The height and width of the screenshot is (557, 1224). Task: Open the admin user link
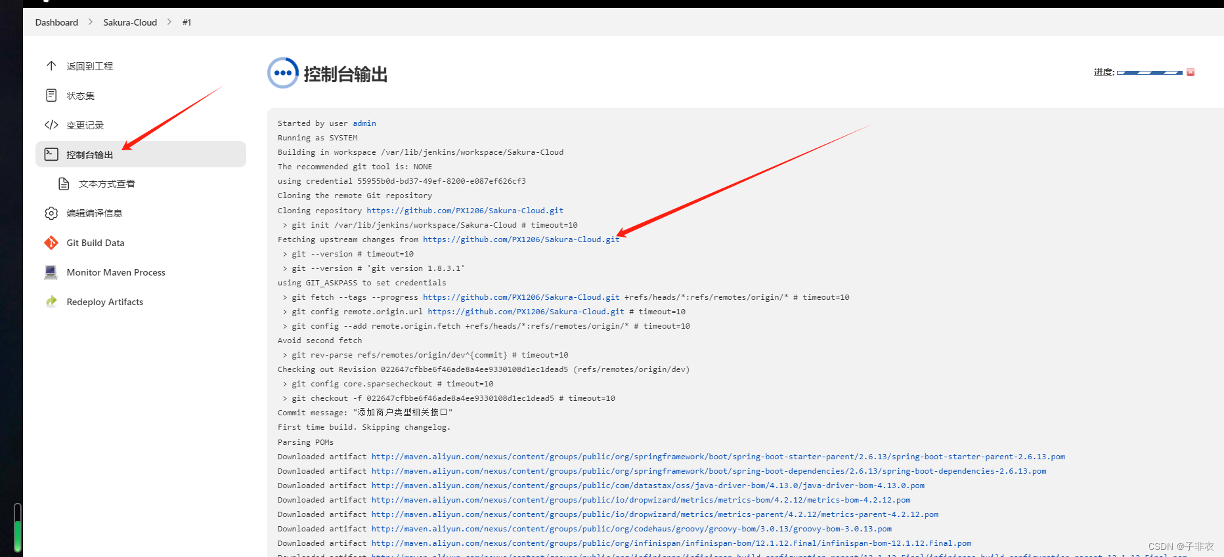pyautogui.click(x=364, y=123)
